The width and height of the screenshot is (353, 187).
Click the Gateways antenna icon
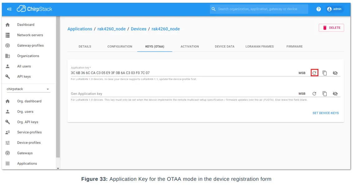click(8, 153)
